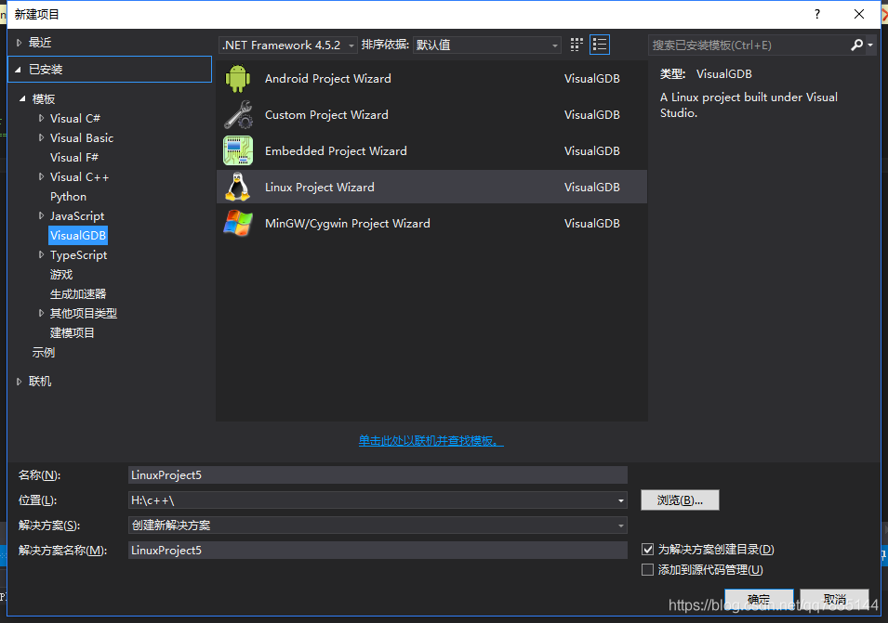This screenshot has width=888, height=623.
Task: Click the 搜索已安装模板 search field
Action: coord(749,45)
